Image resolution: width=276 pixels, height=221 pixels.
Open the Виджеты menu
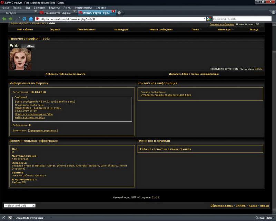(x=54, y=8)
